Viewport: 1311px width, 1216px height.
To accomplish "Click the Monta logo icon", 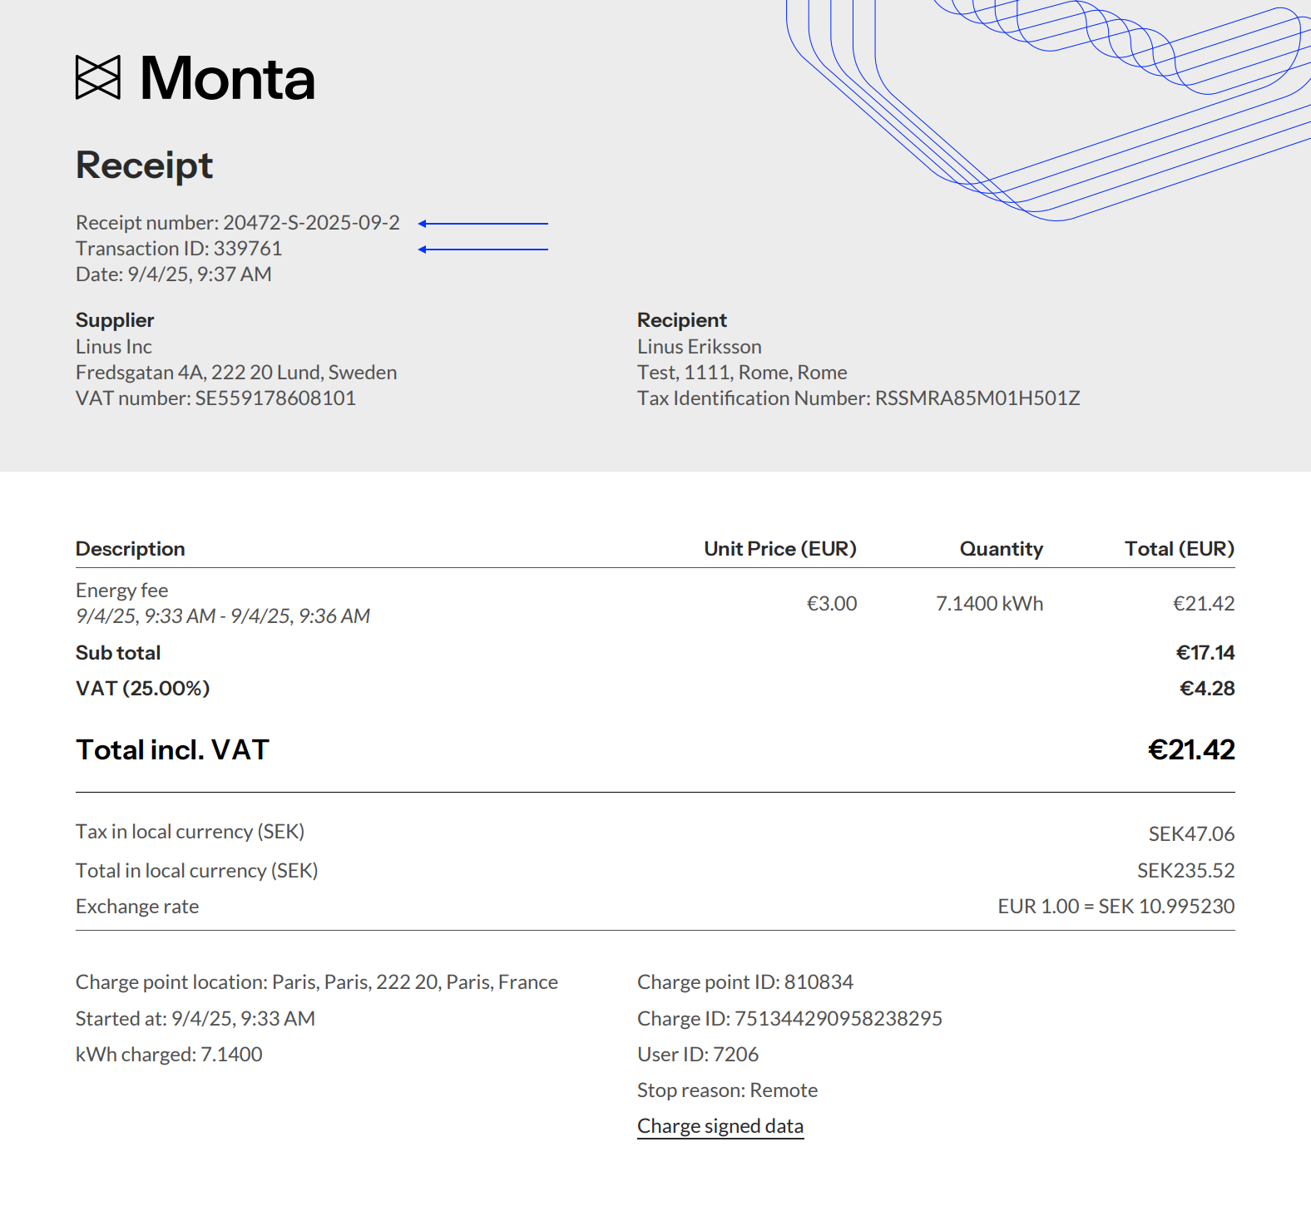I will (98, 78).
